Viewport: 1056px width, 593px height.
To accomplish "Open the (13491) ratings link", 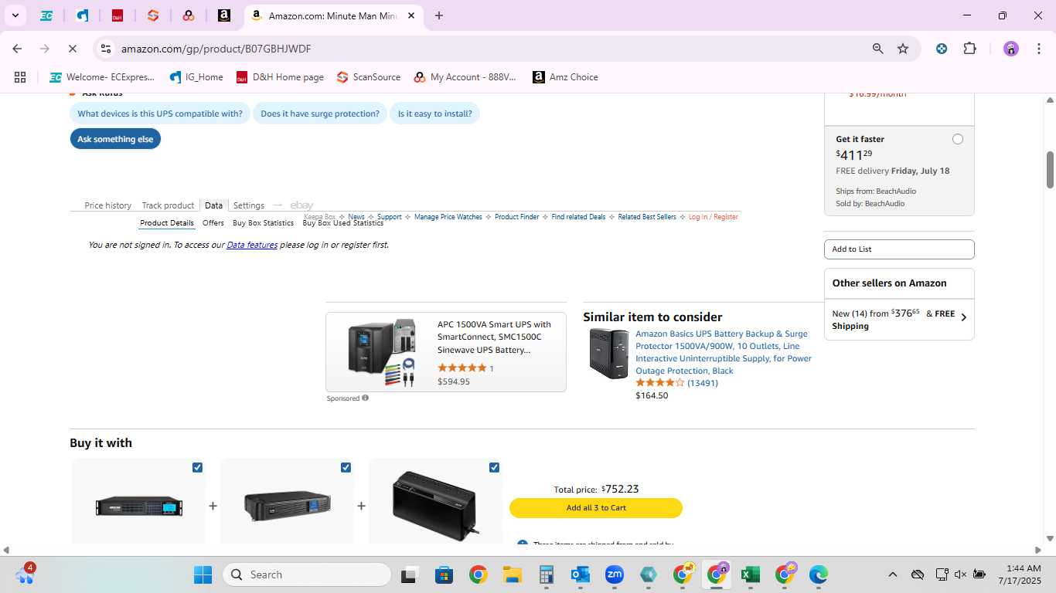I will pos(703,383).
